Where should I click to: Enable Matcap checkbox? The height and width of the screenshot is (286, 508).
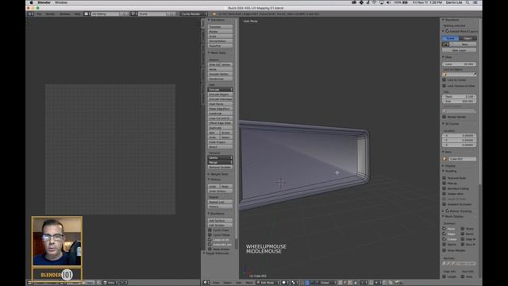444,184
